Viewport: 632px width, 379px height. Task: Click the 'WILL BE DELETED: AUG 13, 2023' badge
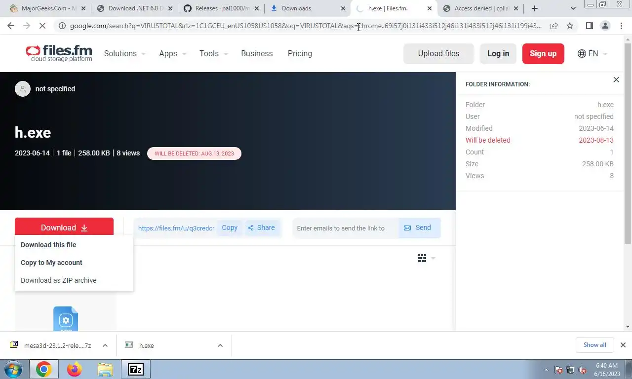tap(194, 153)
